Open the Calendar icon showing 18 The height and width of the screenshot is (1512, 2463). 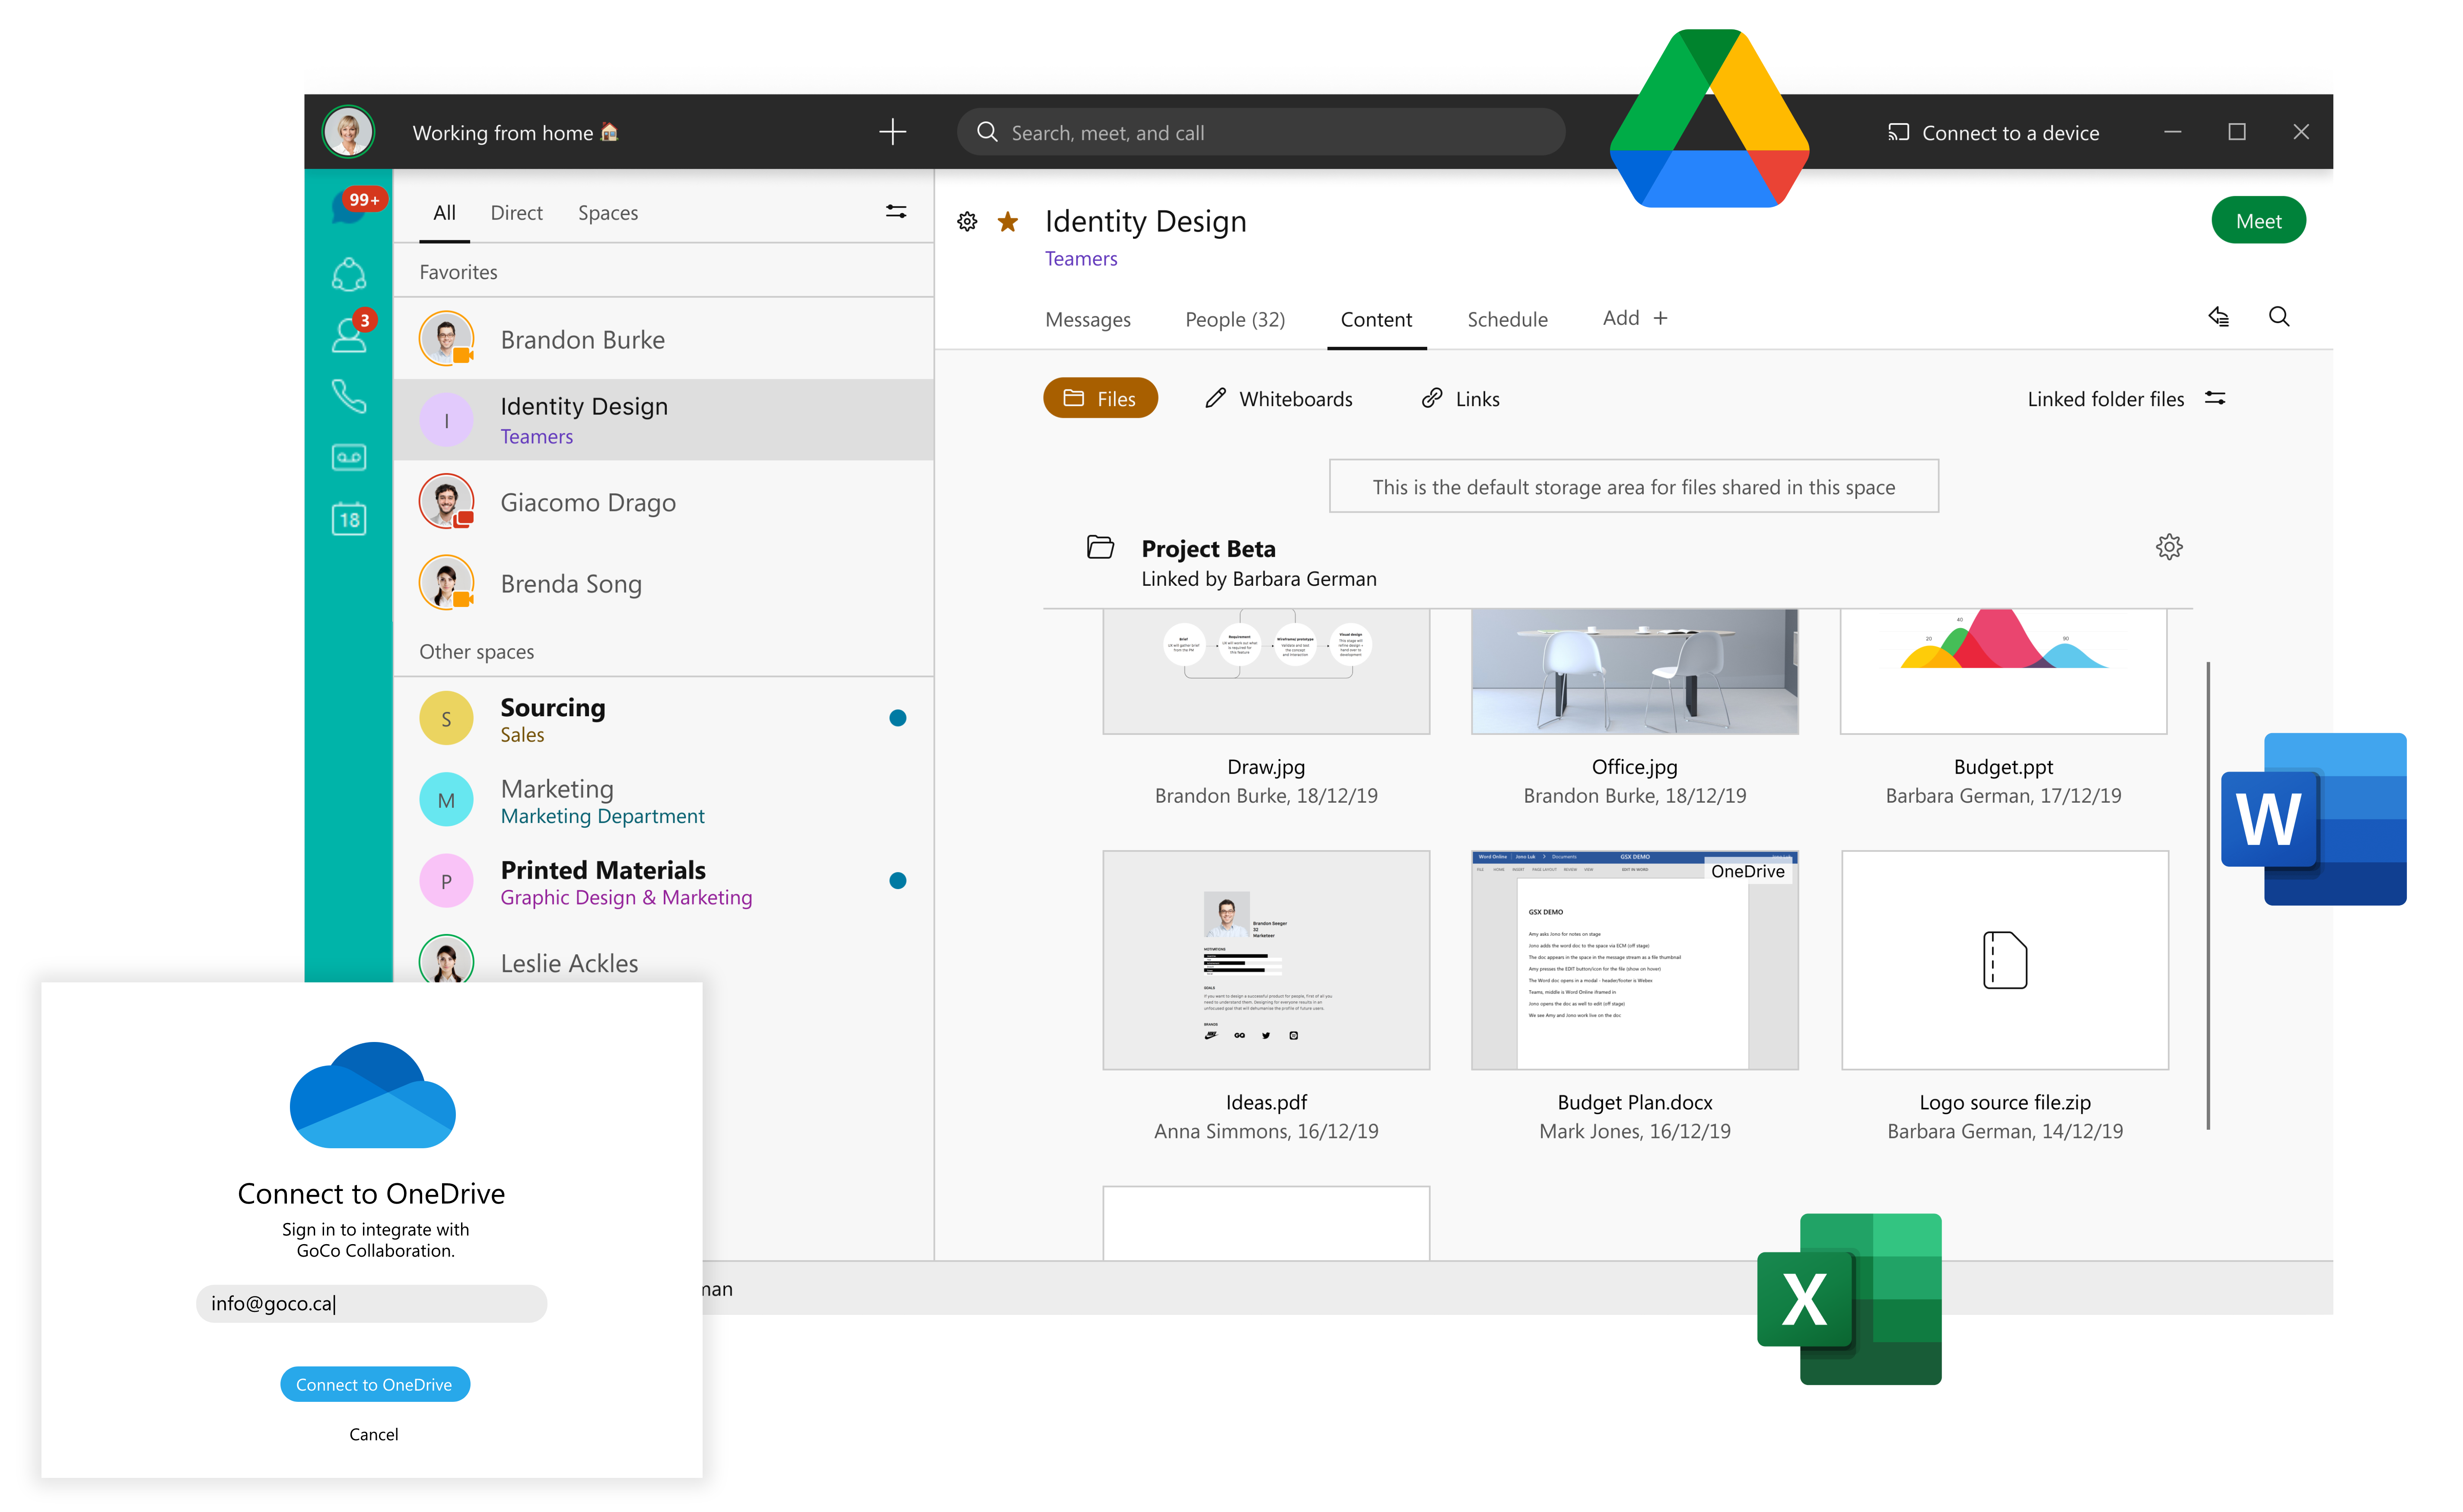349,518
